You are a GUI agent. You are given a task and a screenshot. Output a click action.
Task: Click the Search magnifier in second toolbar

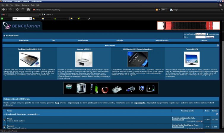click(45, 14)
